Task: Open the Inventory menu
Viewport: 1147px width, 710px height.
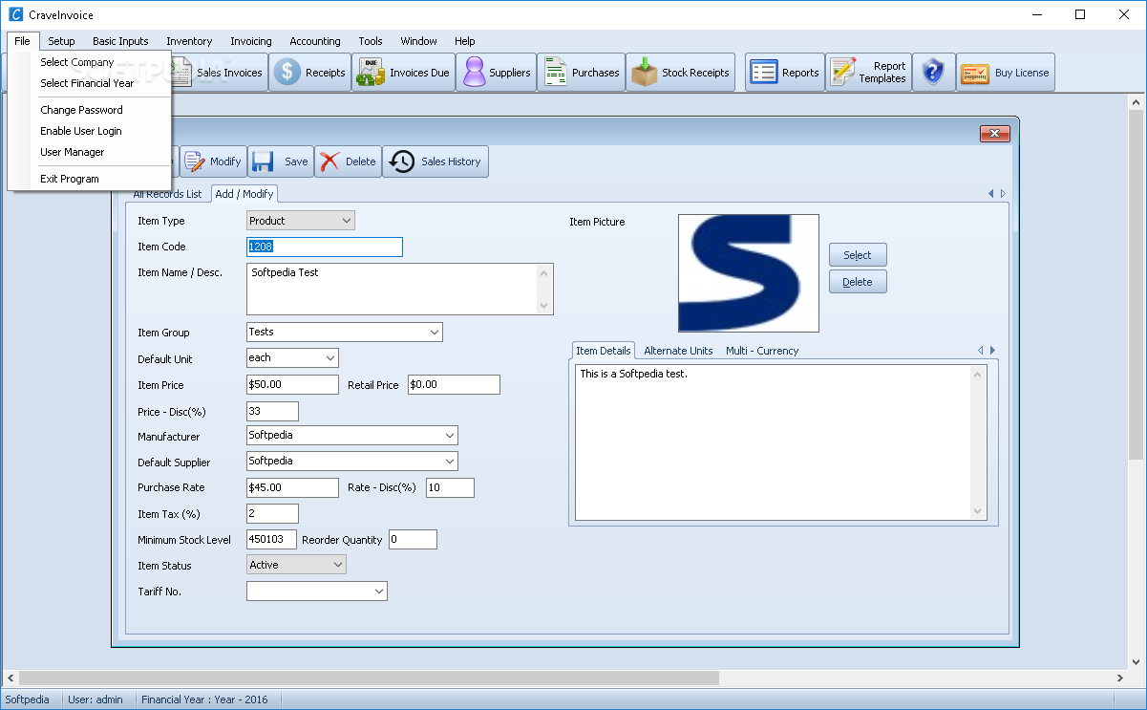Action: 189,41
